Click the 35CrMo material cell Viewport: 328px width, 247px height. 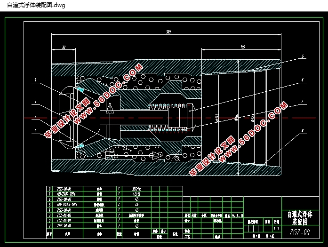[136, 189]
